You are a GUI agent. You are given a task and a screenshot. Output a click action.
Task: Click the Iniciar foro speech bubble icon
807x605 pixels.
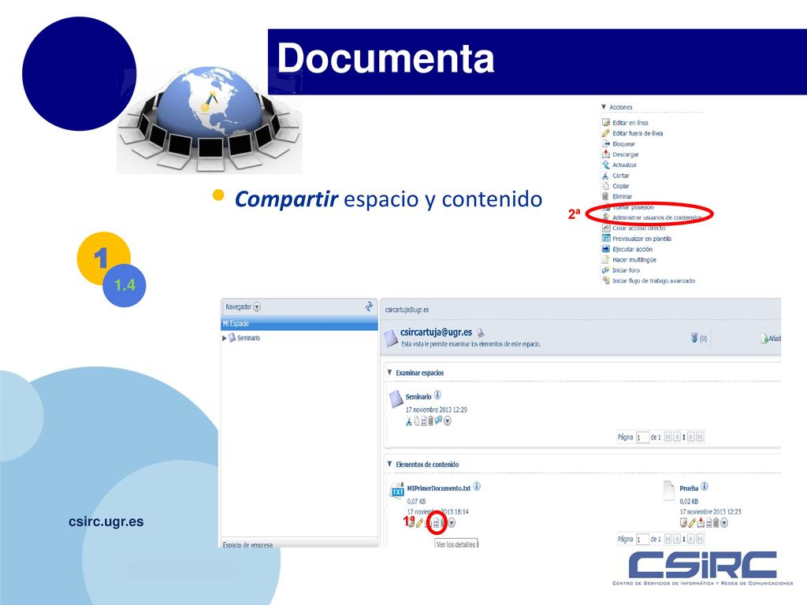coord(606,270)
